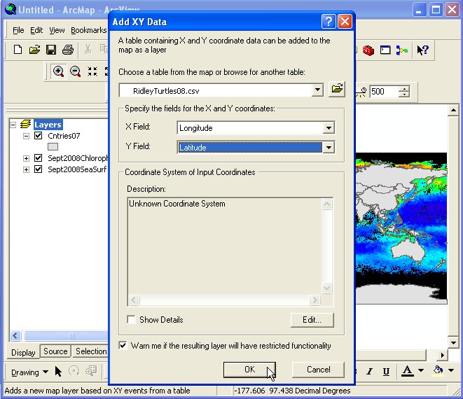The width and height of the screenshot is (463, 399).
Task: Open the X Field dropdown
Action: [329, 128]
